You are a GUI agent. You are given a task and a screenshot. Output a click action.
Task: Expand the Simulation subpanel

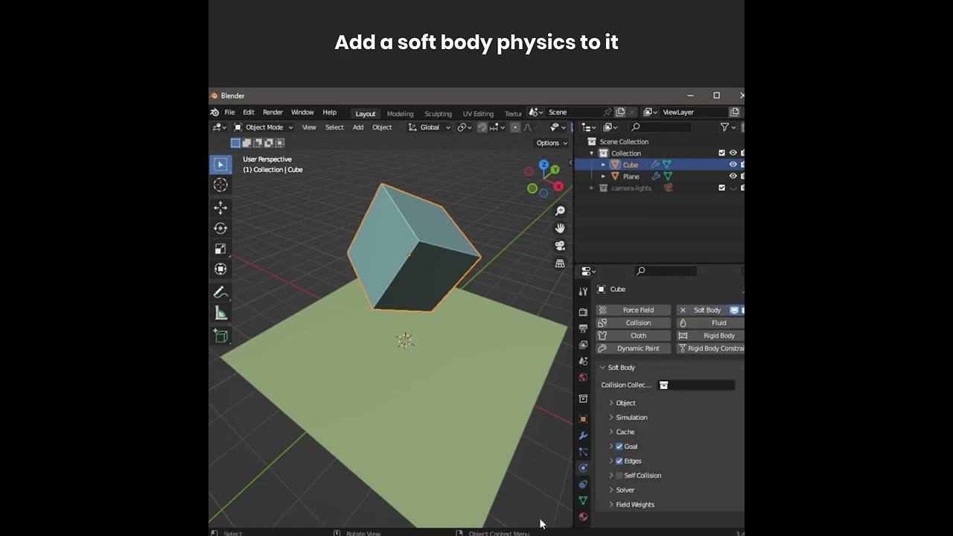click(x=611, y=418)
